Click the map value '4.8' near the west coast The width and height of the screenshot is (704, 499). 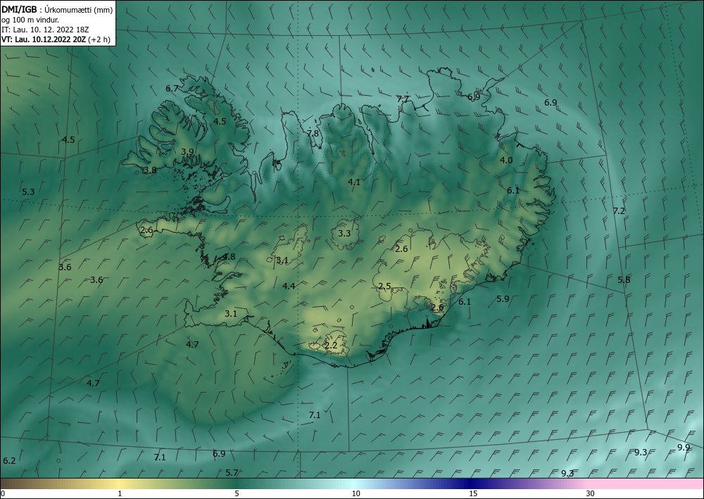click(x=229, y=257)
